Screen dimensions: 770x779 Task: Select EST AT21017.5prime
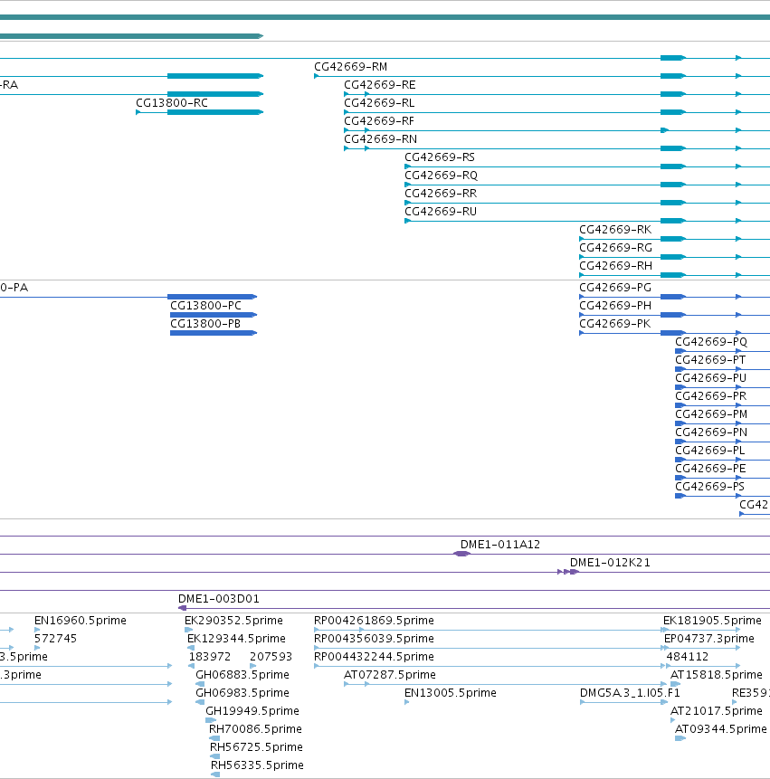[x=716, y=711]
